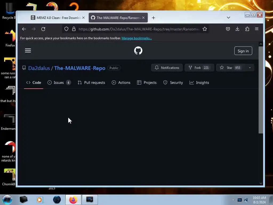The width and height of the screenshot is (273, 205).
Task: Star the repository
Action: tap(231, 68)
